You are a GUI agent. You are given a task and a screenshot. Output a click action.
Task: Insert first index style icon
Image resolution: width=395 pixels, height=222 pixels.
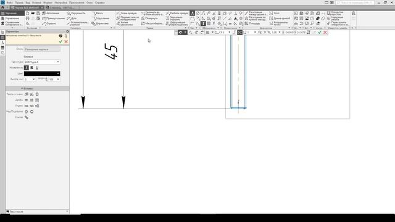click(x=27, y=105)
